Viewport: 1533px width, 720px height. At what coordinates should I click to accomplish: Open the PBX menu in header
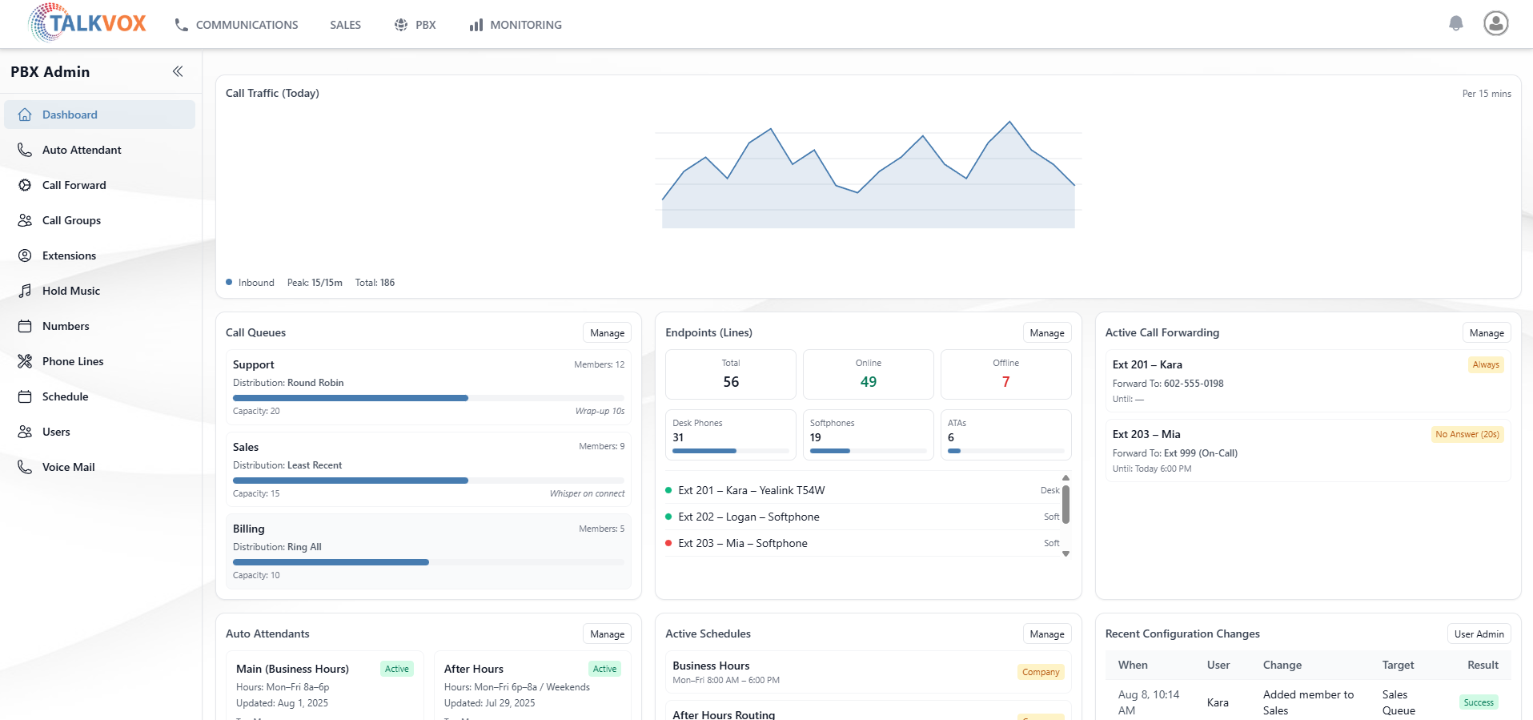(x=415, y=25)
